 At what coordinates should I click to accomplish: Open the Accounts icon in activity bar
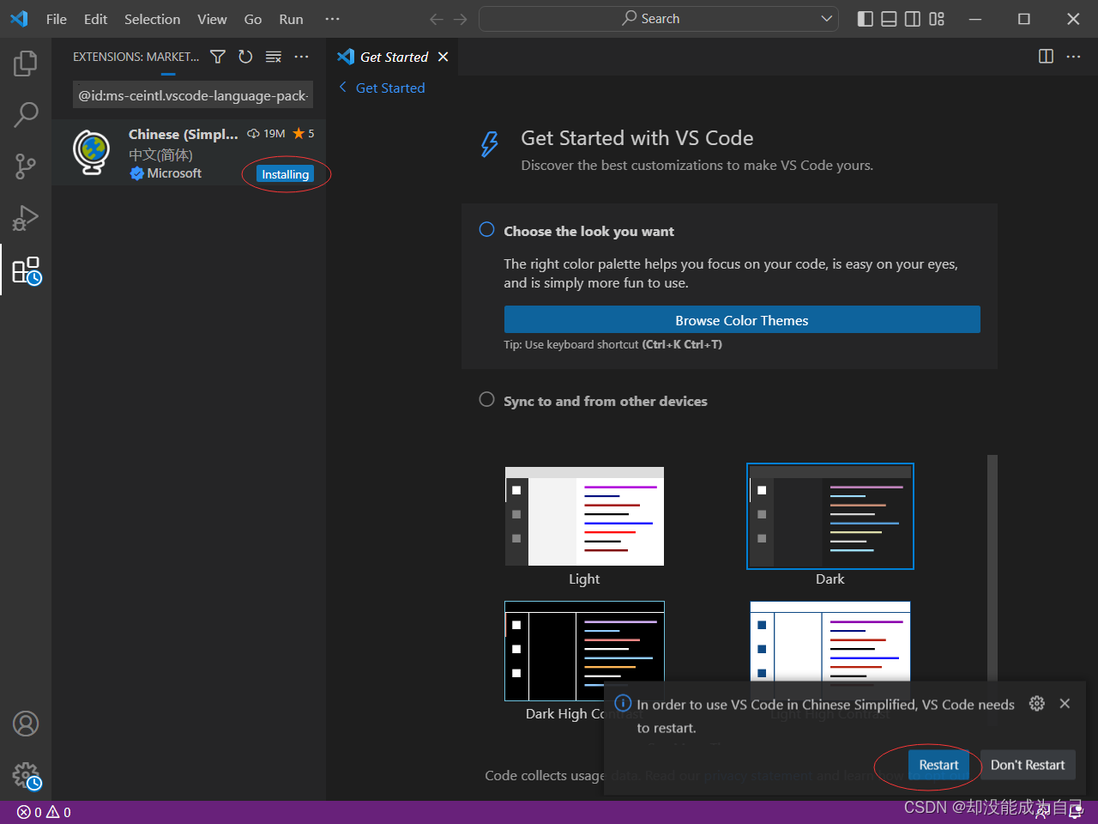pyautogui.click(x=26, y=724)
